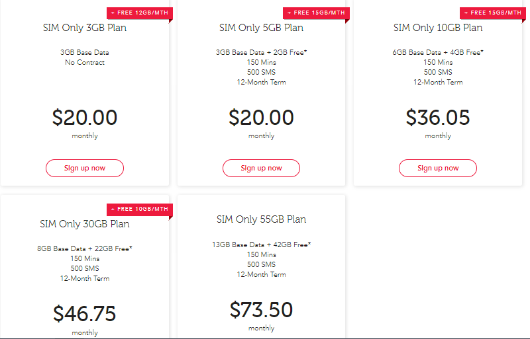Click the 6GB Base Data + 4GB Free text
The height and width of the screenshot is (339, 530).
(438, 52)
